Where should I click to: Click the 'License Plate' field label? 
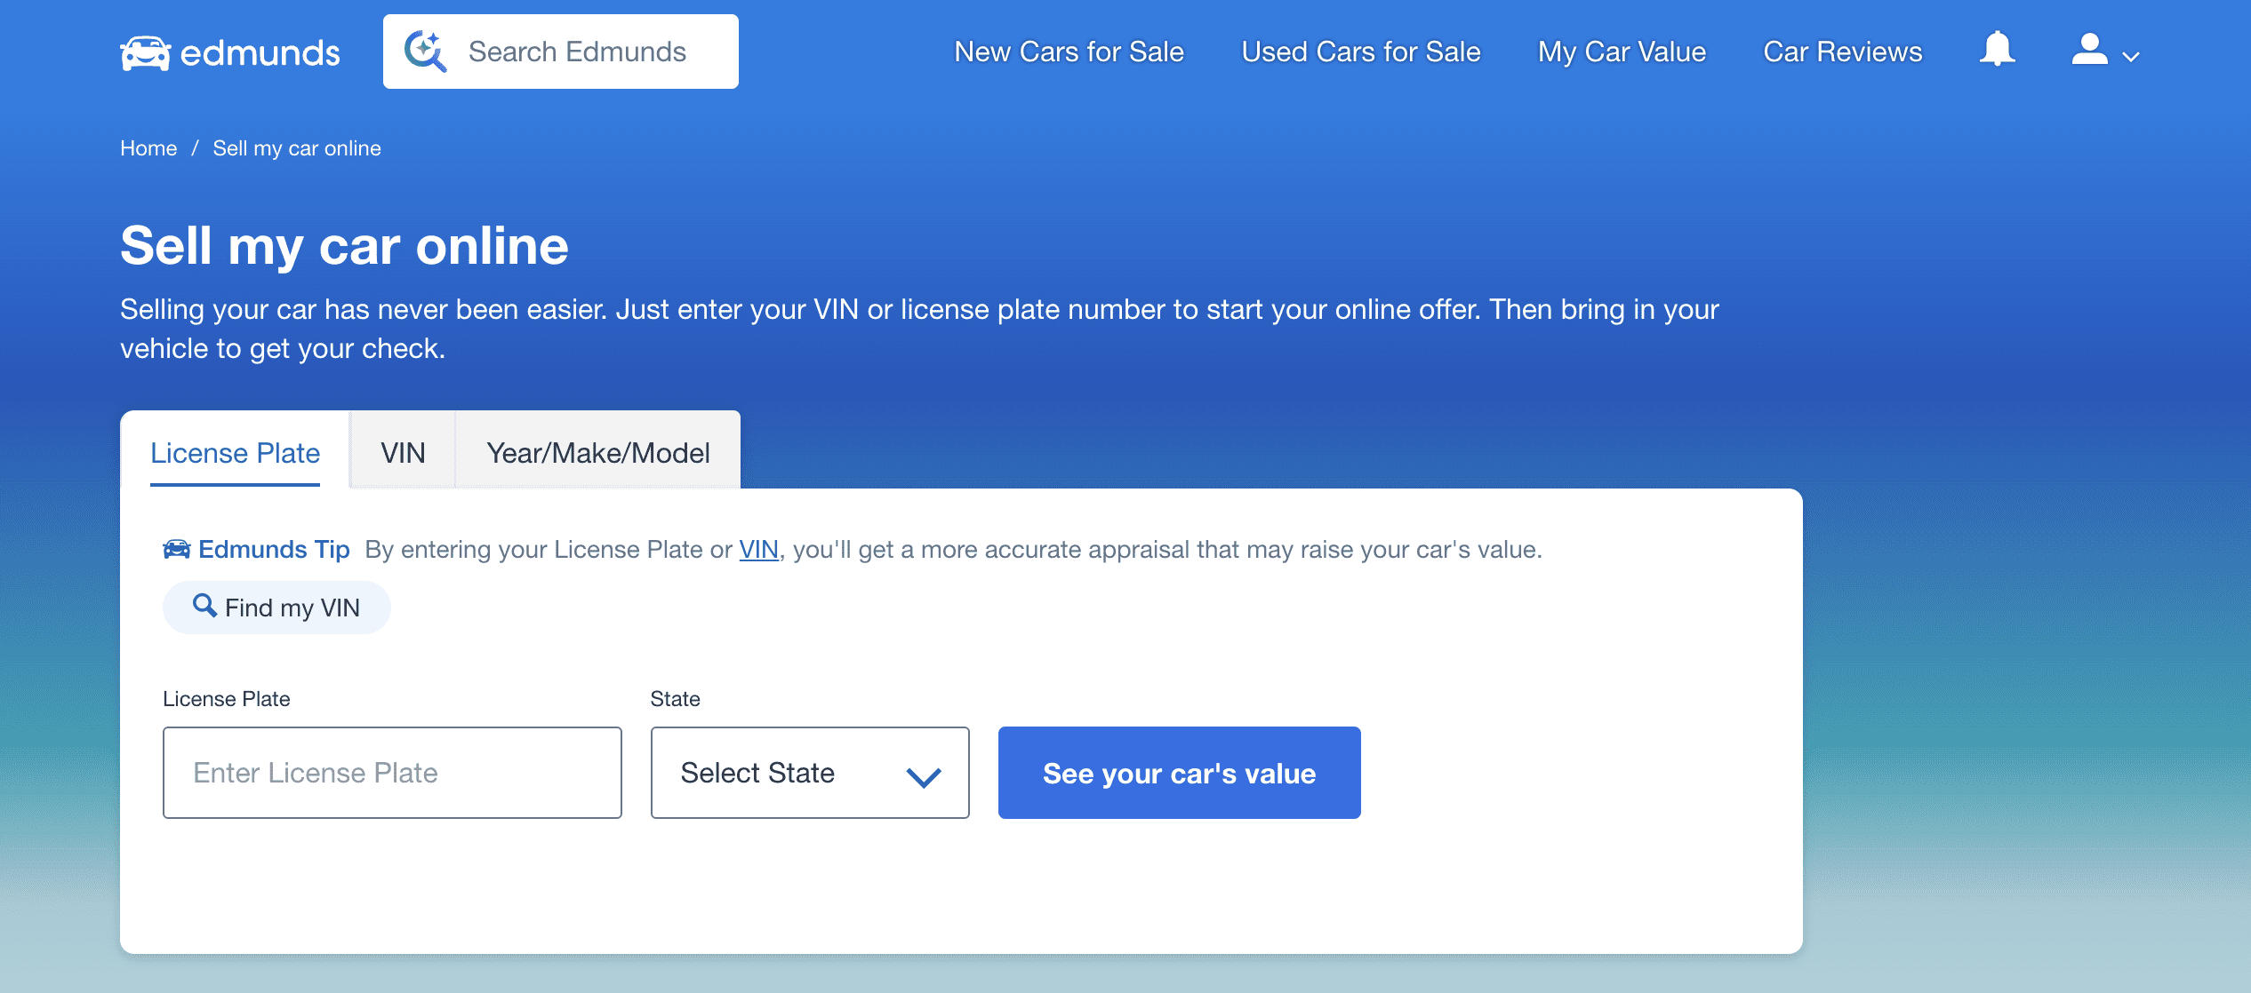(227, 699)
